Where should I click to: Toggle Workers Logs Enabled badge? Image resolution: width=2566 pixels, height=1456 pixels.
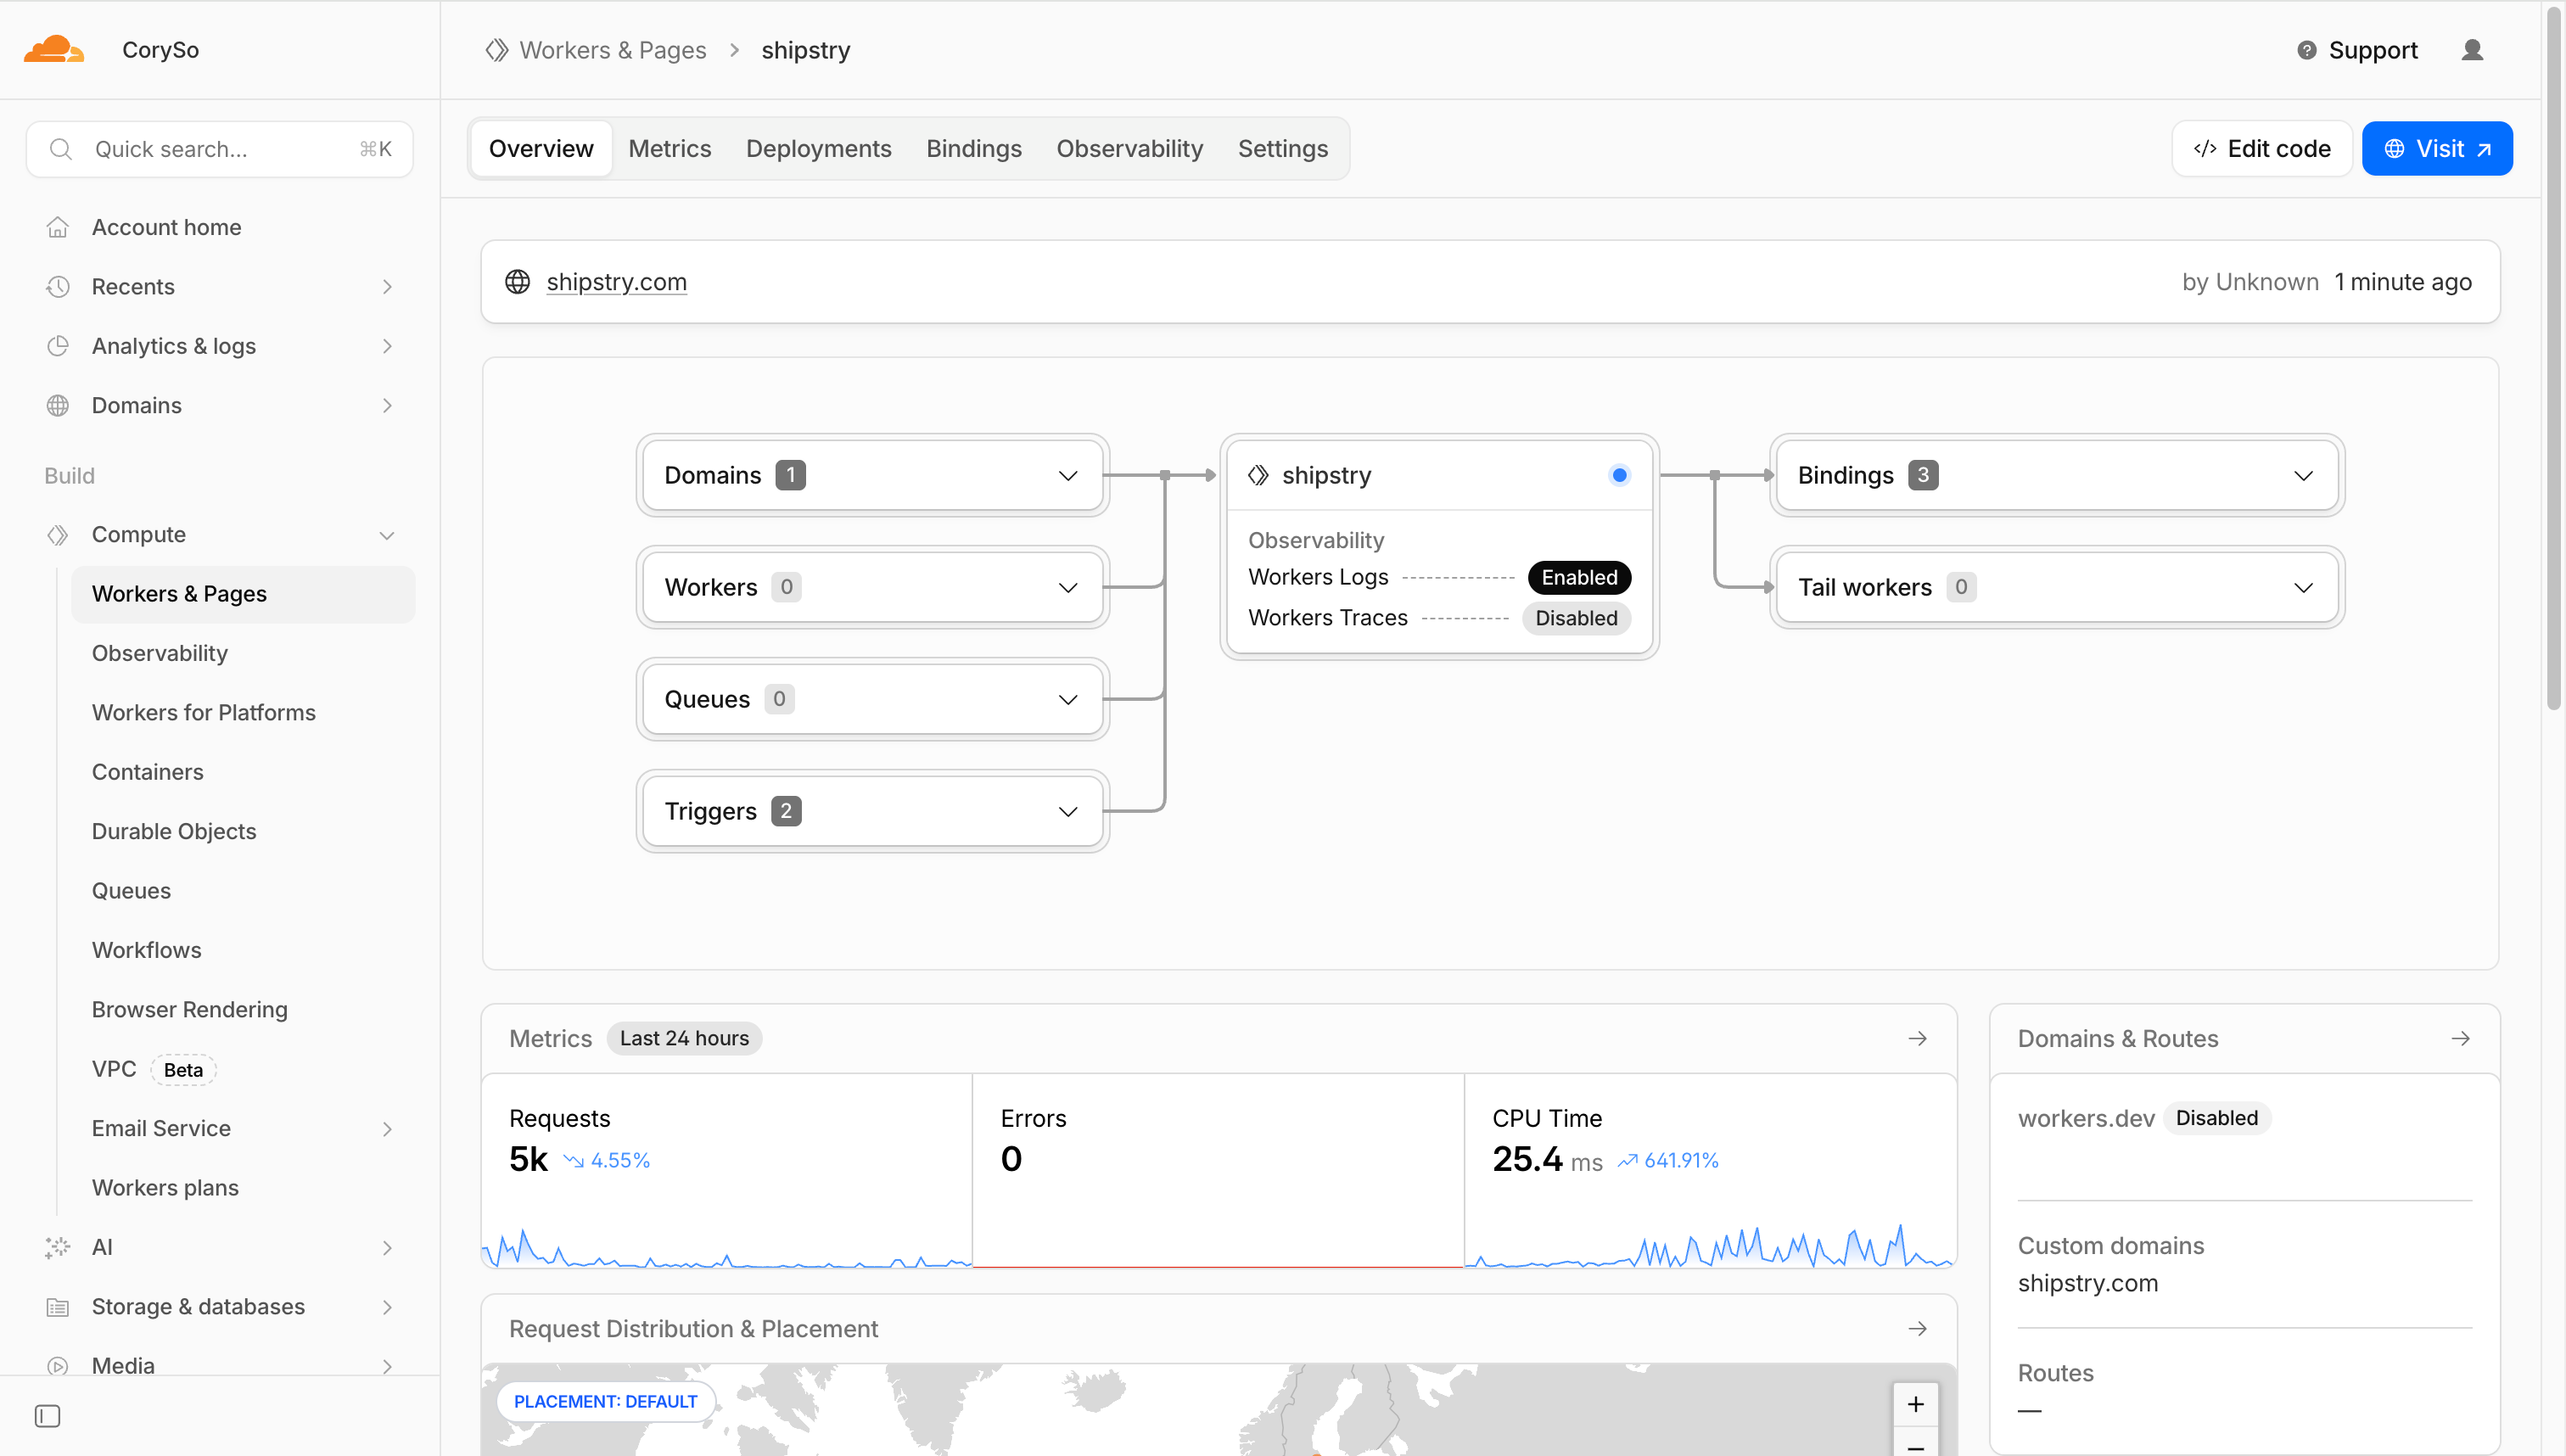click(1578, 577)
